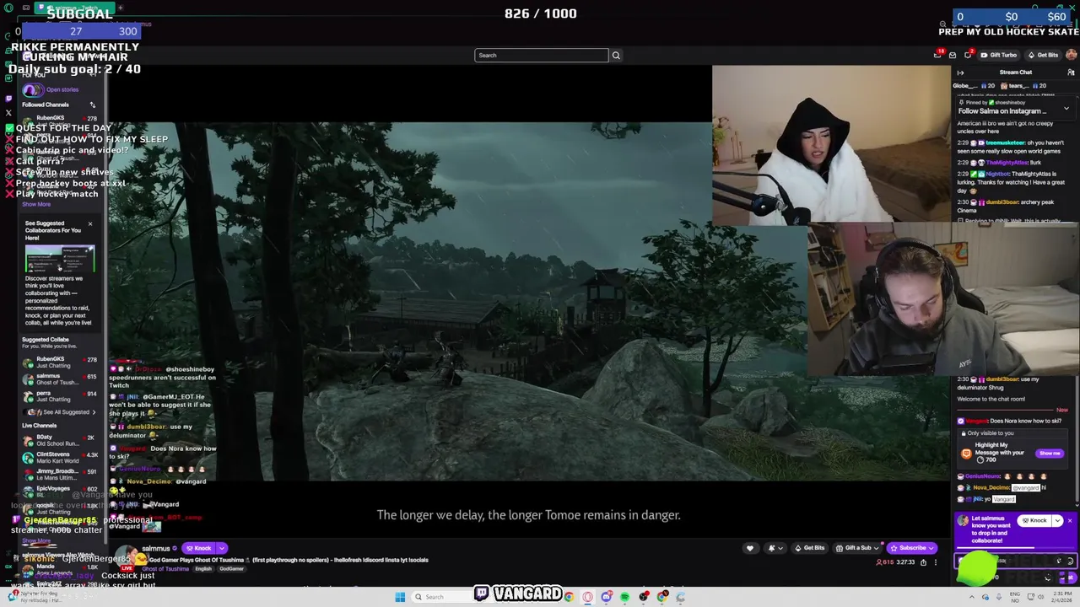This screenshot has width=1080, height=607.
Task: Click Show me highlight message button
Action: point(1050,454)
